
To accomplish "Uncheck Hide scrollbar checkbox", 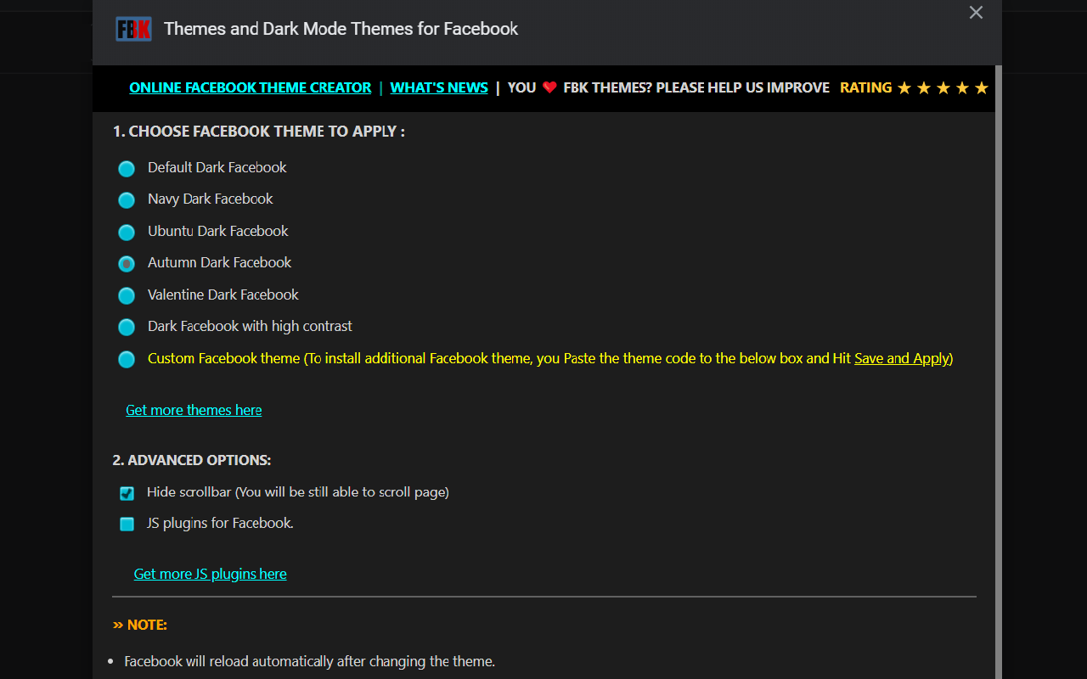I will 127,493.
